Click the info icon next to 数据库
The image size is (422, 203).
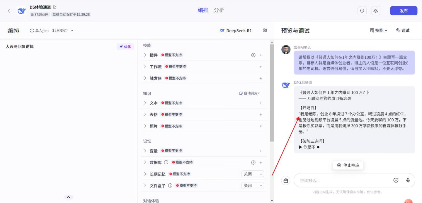coord(166,162)
